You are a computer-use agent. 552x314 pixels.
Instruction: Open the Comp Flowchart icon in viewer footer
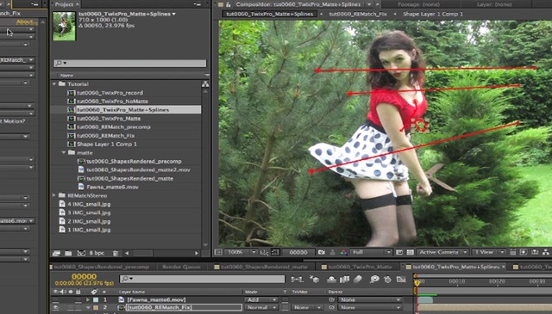click(546, 252)
